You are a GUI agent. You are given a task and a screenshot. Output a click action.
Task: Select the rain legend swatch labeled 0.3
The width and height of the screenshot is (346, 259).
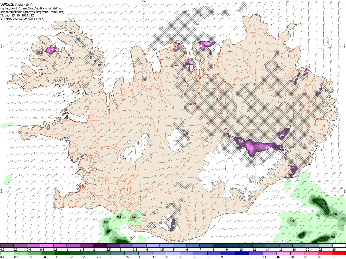coord(21,253)
